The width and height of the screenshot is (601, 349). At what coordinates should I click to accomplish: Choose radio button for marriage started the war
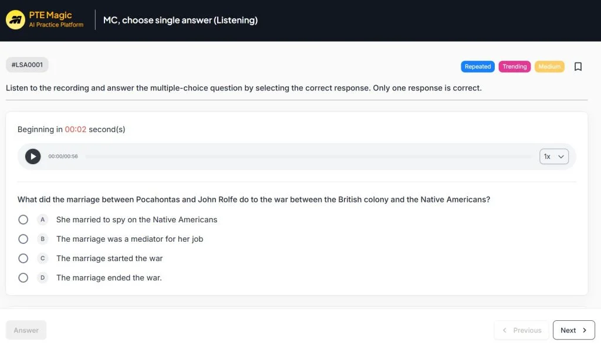tap(23, 258)
